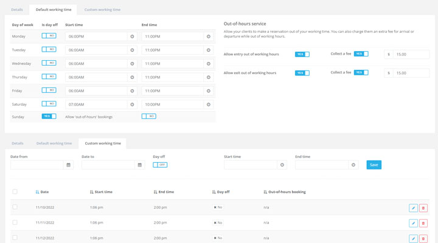Screen dimensions: 438x243
Task: Sort table by End time column
Action: (x=164, y=192)
